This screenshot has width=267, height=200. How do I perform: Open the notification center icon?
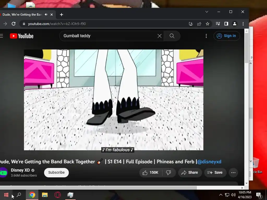pos(259,195)
